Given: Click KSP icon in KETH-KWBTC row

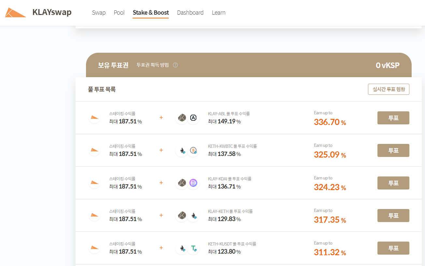Looking at the screenshot, I should pyautogui.click(x=94, y=150).
